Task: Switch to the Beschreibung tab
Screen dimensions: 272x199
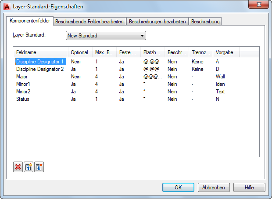Action: 205,22
